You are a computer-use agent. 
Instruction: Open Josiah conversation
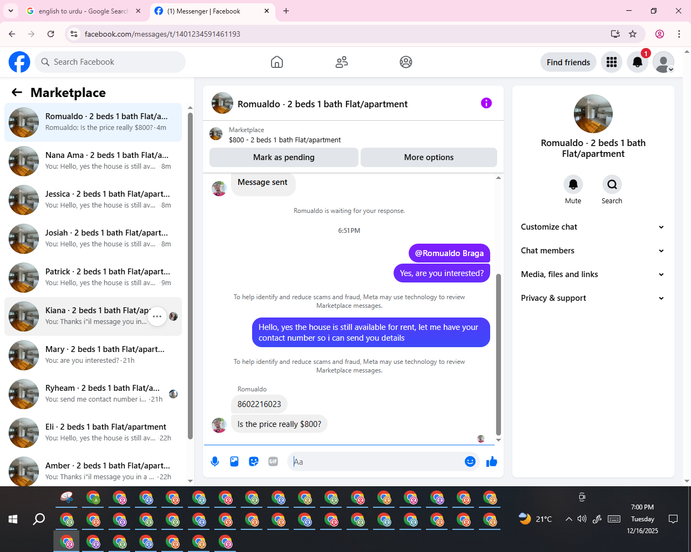tap(93, 239)
